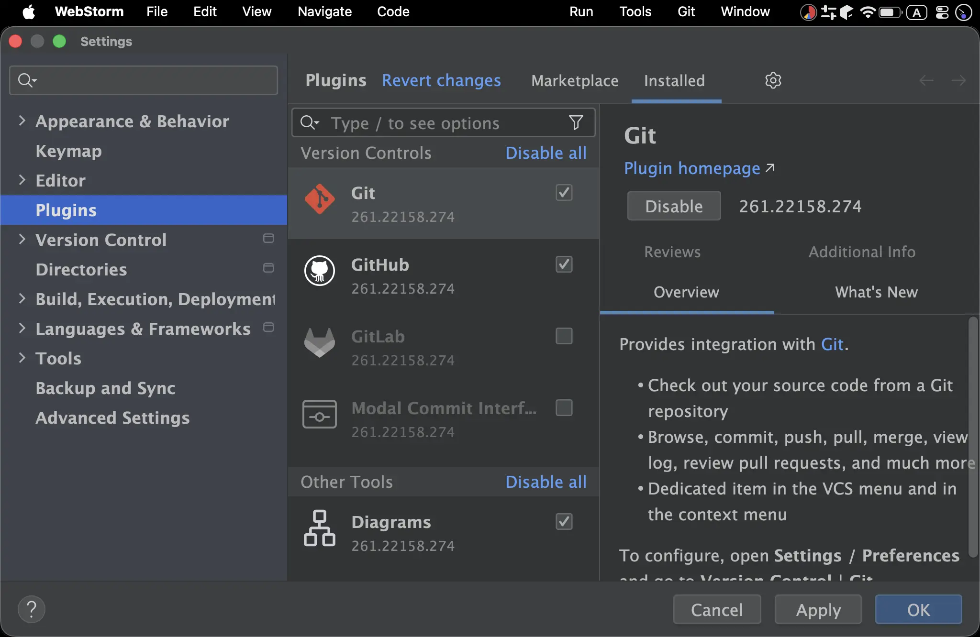Uncheck the Diagrams plugin checkbox

(564, 521)
